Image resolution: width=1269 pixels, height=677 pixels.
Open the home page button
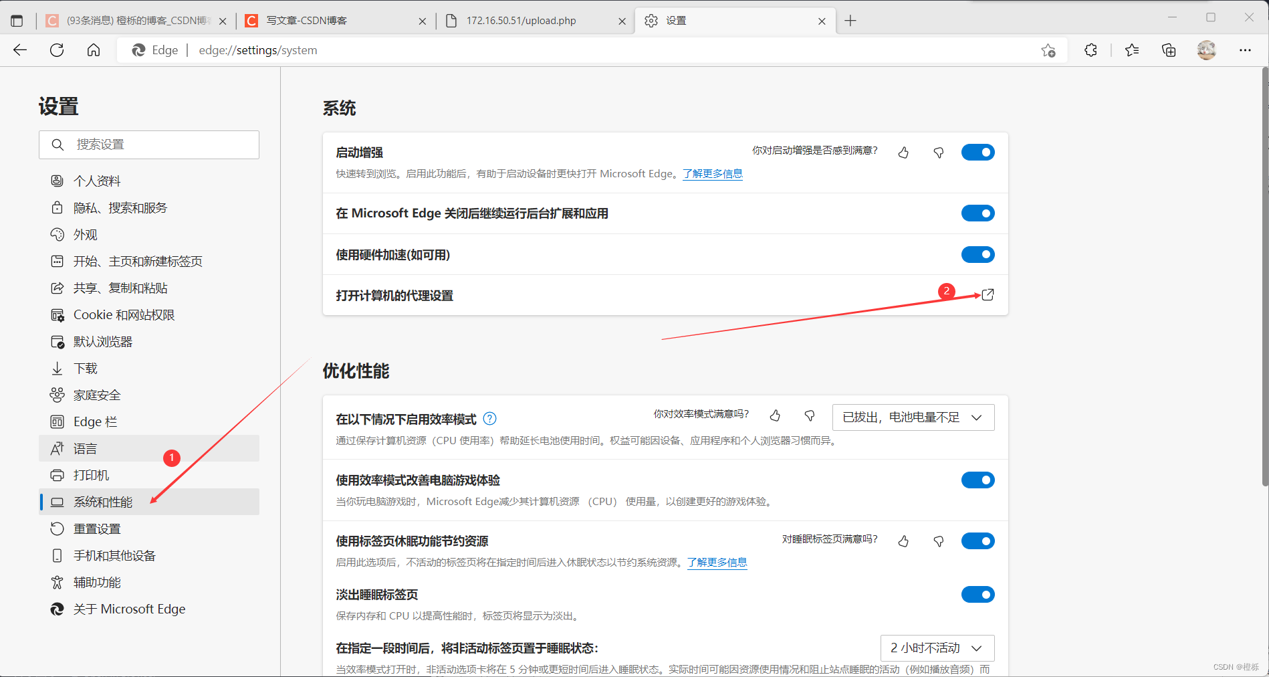pyautogui.click(x=94, y=50)
